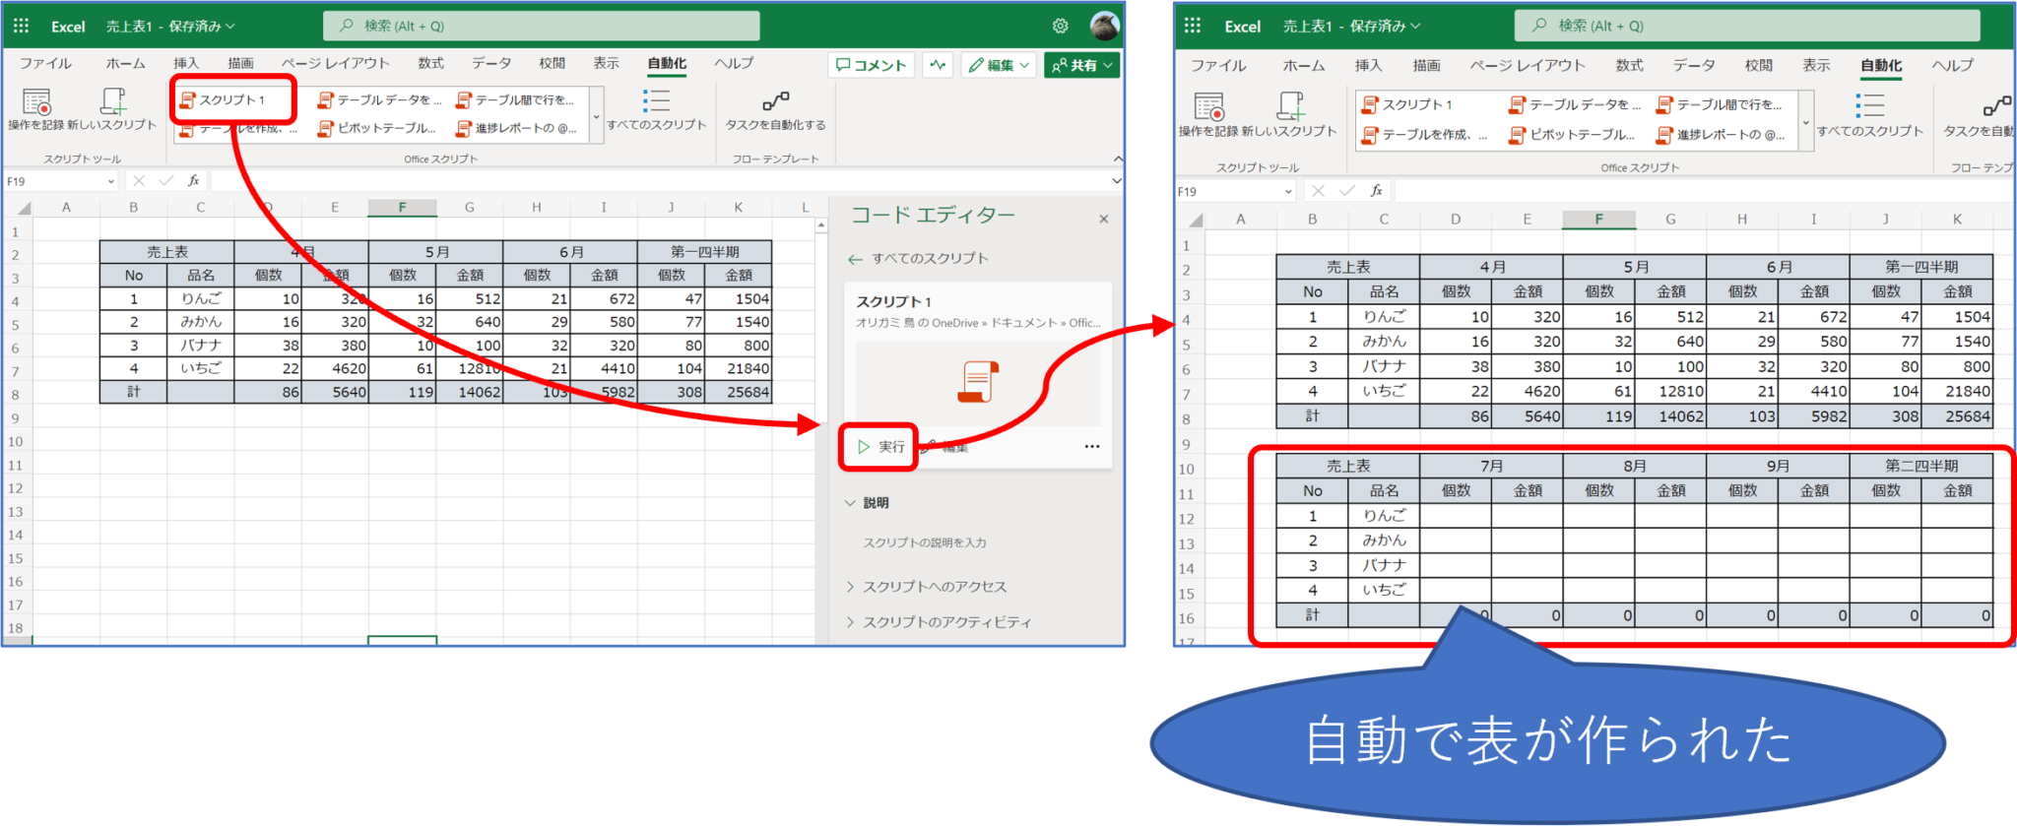Collapse the 説明 section
The image size is (2017, 826).
click(x=867, y=503)
